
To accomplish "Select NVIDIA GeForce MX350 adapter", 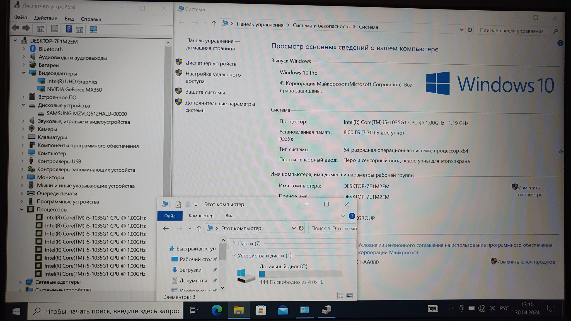I will [74, 89].
